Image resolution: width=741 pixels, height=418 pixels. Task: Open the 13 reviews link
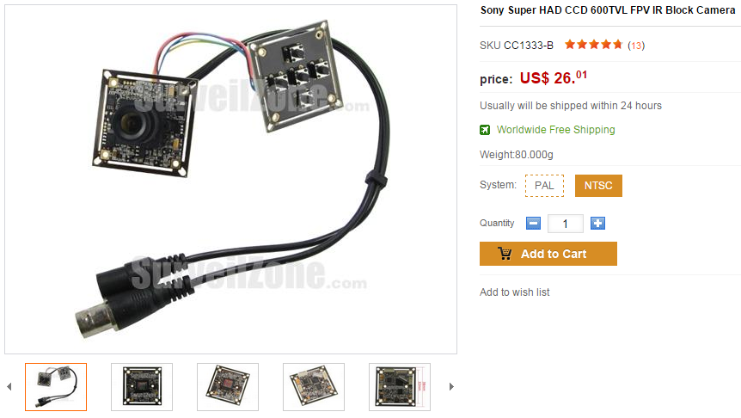[636, 46]
